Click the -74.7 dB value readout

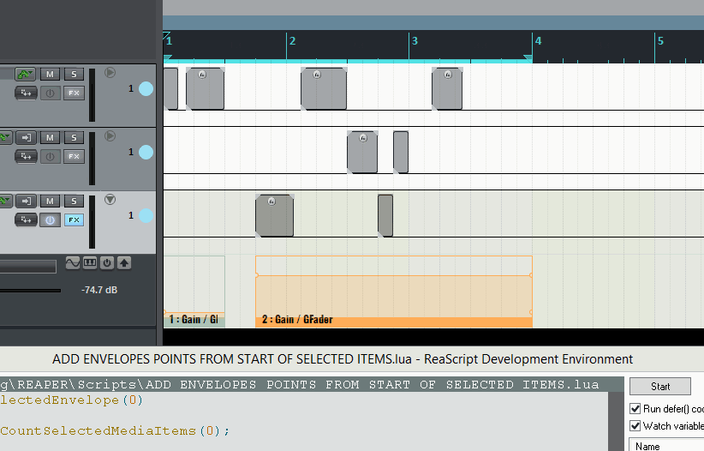click(99, 290)
